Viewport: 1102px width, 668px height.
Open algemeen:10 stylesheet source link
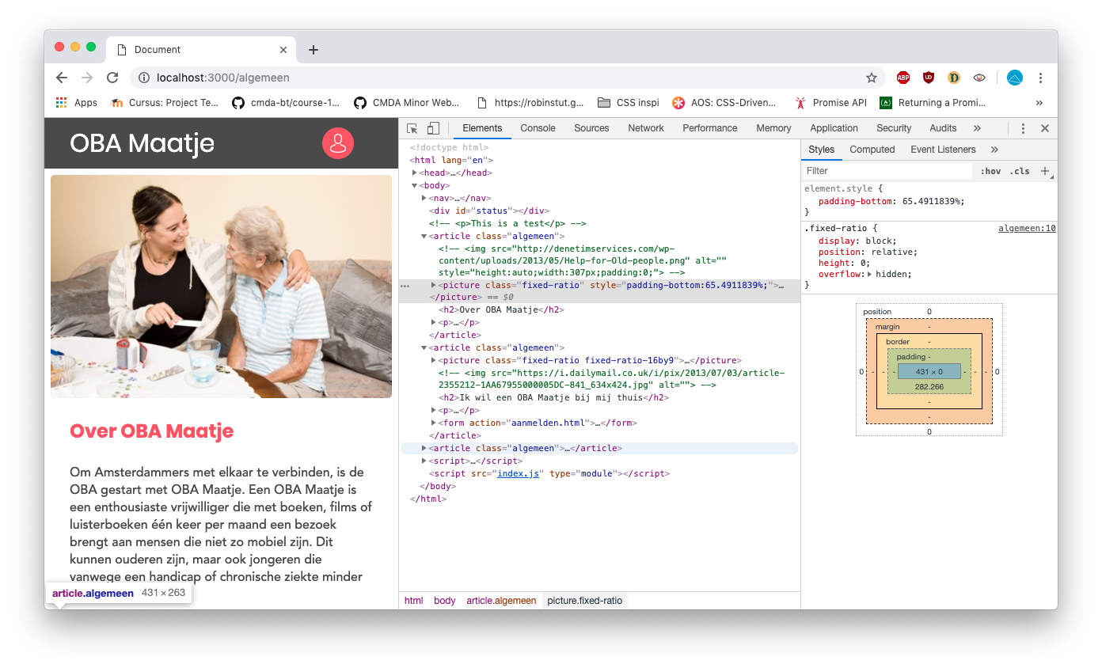[x=1027, y=229]
